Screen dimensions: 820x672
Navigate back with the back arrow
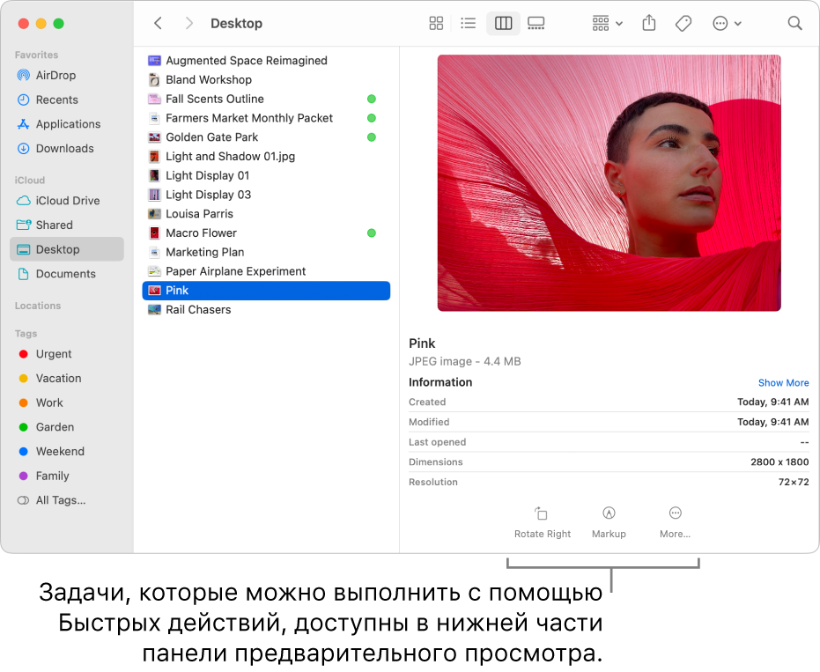pyautogui.click(x=157, y=23)
